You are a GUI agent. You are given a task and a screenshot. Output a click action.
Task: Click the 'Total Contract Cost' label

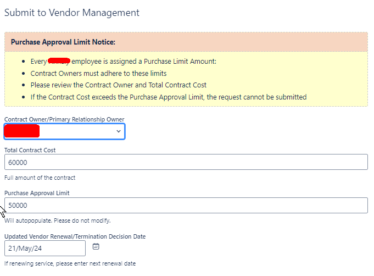pyautogui.click(x=30, y=150)
